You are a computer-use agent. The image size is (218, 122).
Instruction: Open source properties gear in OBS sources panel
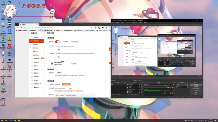[133, 95]
